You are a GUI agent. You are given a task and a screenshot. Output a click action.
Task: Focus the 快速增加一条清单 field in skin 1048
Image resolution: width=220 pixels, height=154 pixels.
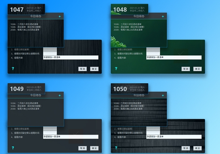pos(174,57)
